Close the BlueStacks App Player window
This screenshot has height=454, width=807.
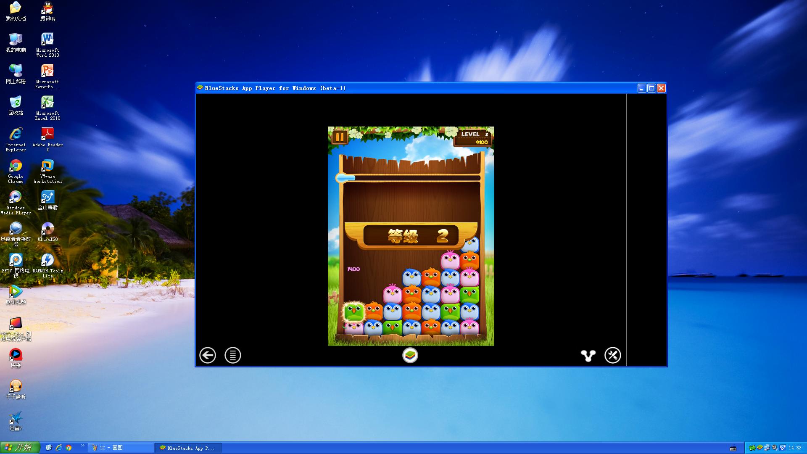[661, 88]
